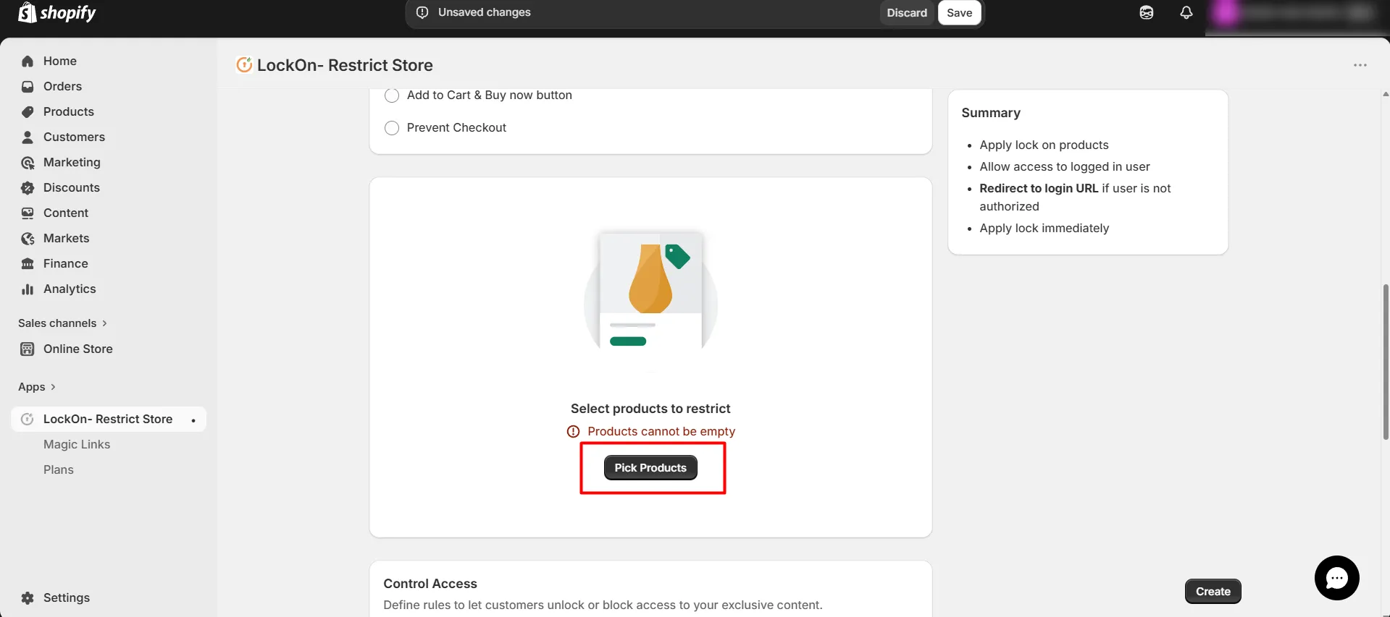This screenshot has width=1390, height=617.
Task: Click the Unsaved changes info icon
Action: 422,12
